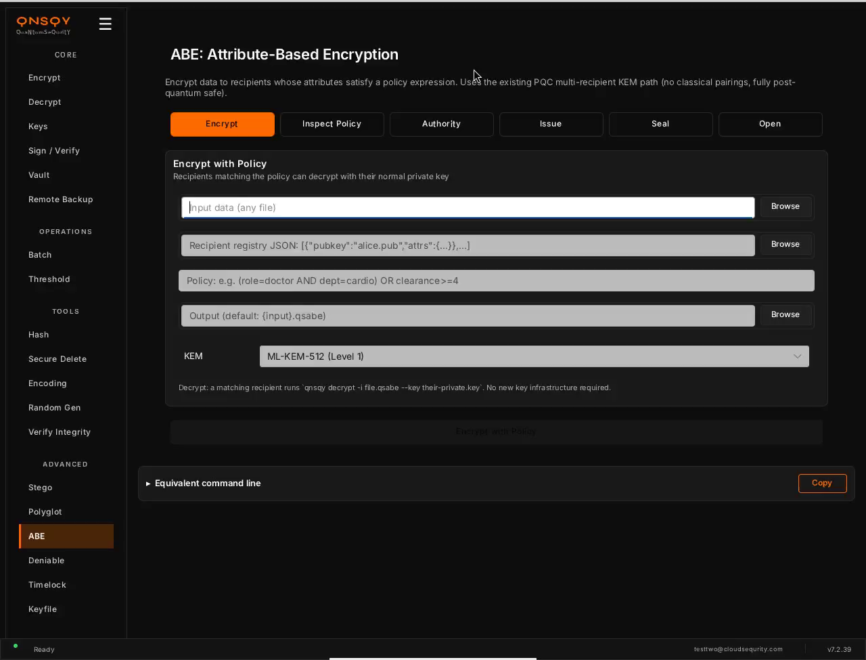This screenshot has height=660, width=866.
Task: Click the v7.2.39 version label
Action: pyautogui.click(x=839, y=649)
